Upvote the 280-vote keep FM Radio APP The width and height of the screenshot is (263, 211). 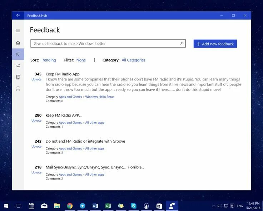(36, 121)
